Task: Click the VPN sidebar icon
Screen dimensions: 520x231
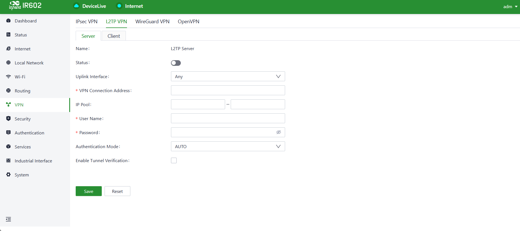Action: [x=8, y=105]
